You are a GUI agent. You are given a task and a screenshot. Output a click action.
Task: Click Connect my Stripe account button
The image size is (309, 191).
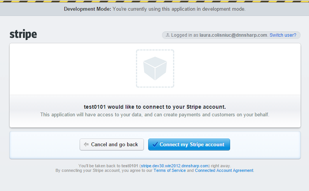pos(189,145)
